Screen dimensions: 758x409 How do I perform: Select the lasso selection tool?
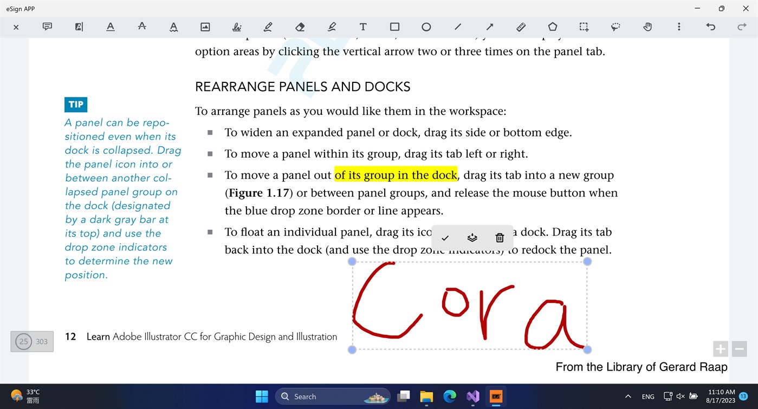(616, 27)
